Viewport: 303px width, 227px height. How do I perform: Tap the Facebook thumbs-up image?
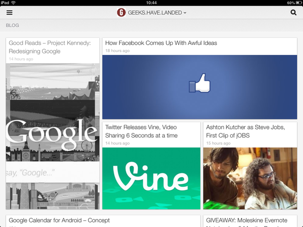(200, 87)
